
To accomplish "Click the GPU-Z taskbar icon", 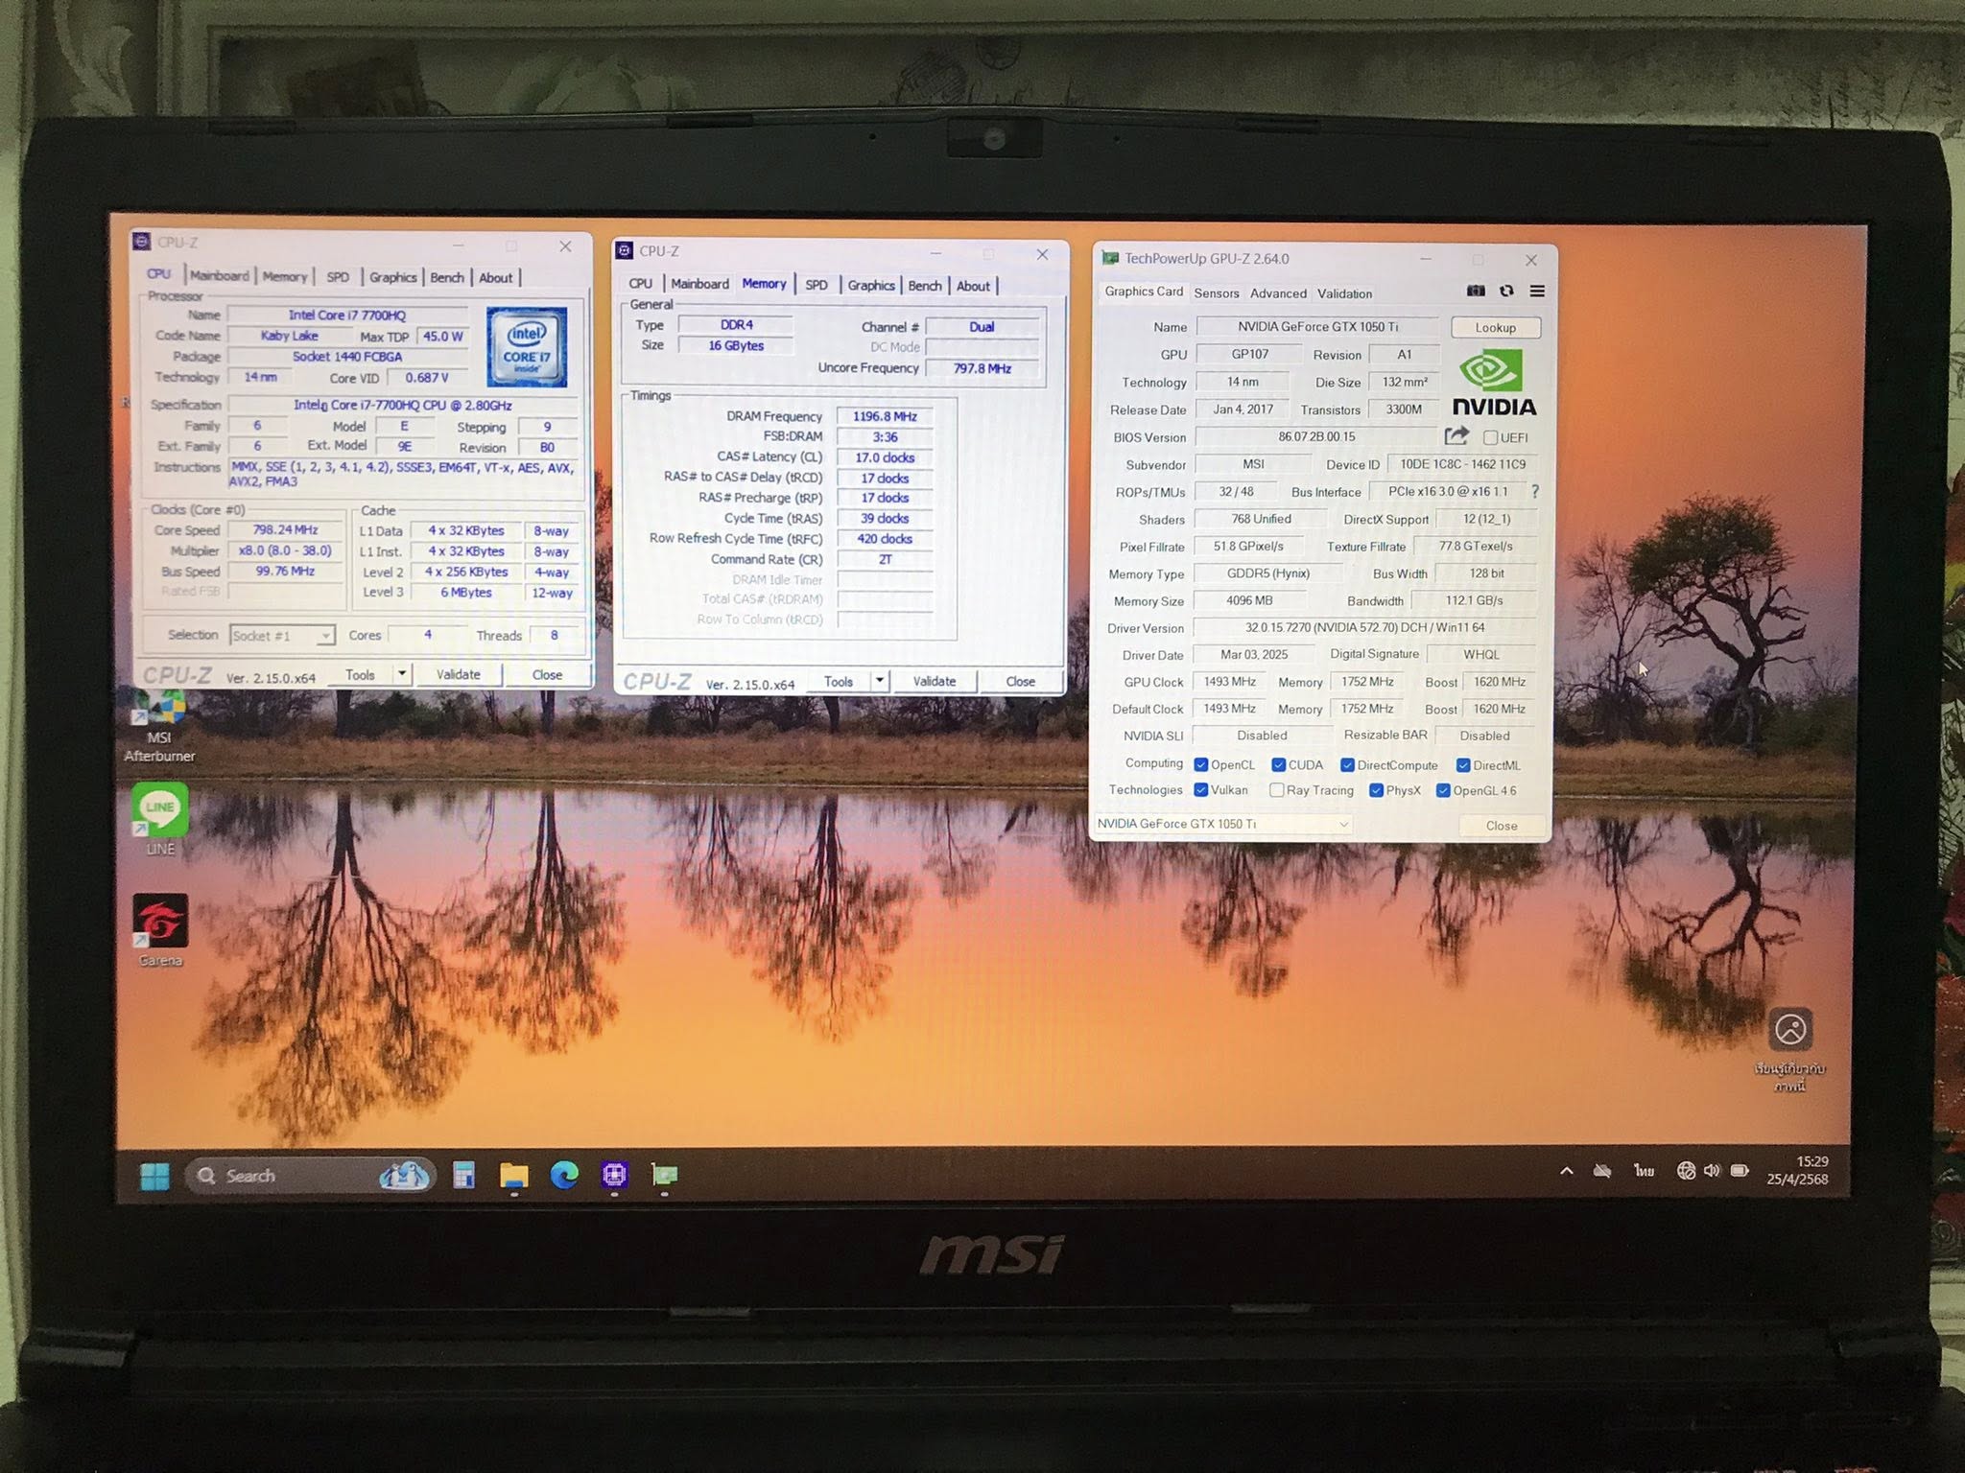I will point(664,1175).
